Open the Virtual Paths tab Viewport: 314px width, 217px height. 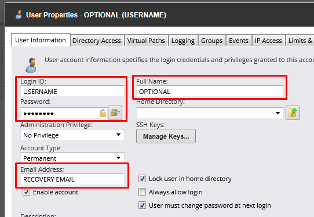(x=146, y=41)
